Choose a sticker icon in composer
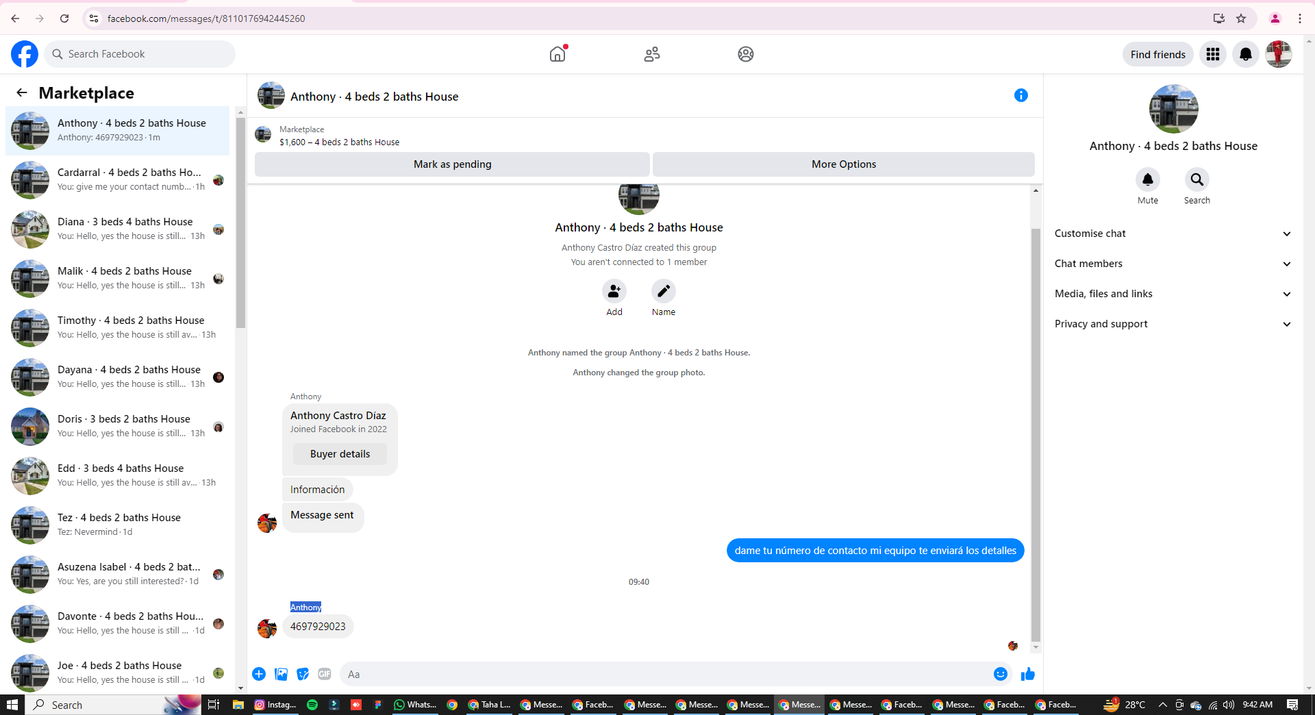This screenshot has height=715, width=1315. pos(303,675)
